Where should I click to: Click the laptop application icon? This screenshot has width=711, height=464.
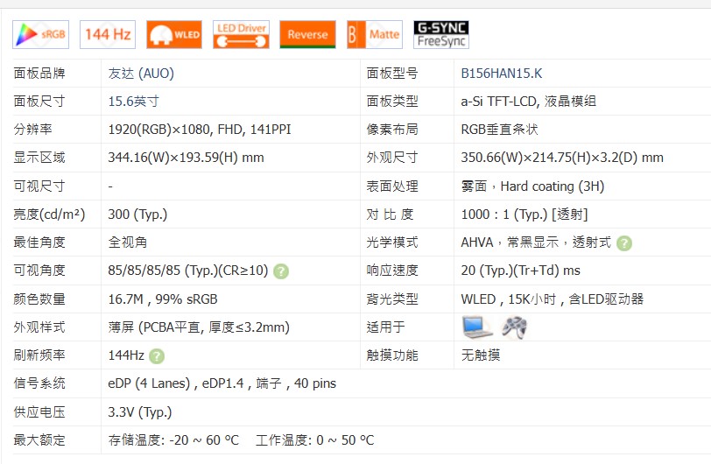[x=477, y=327]
